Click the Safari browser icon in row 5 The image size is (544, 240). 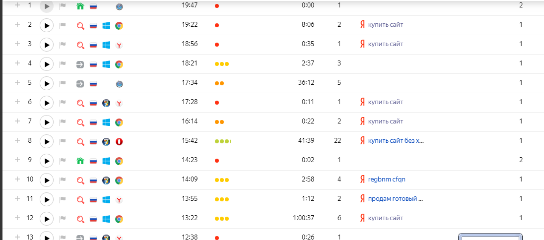click(119, 83)
